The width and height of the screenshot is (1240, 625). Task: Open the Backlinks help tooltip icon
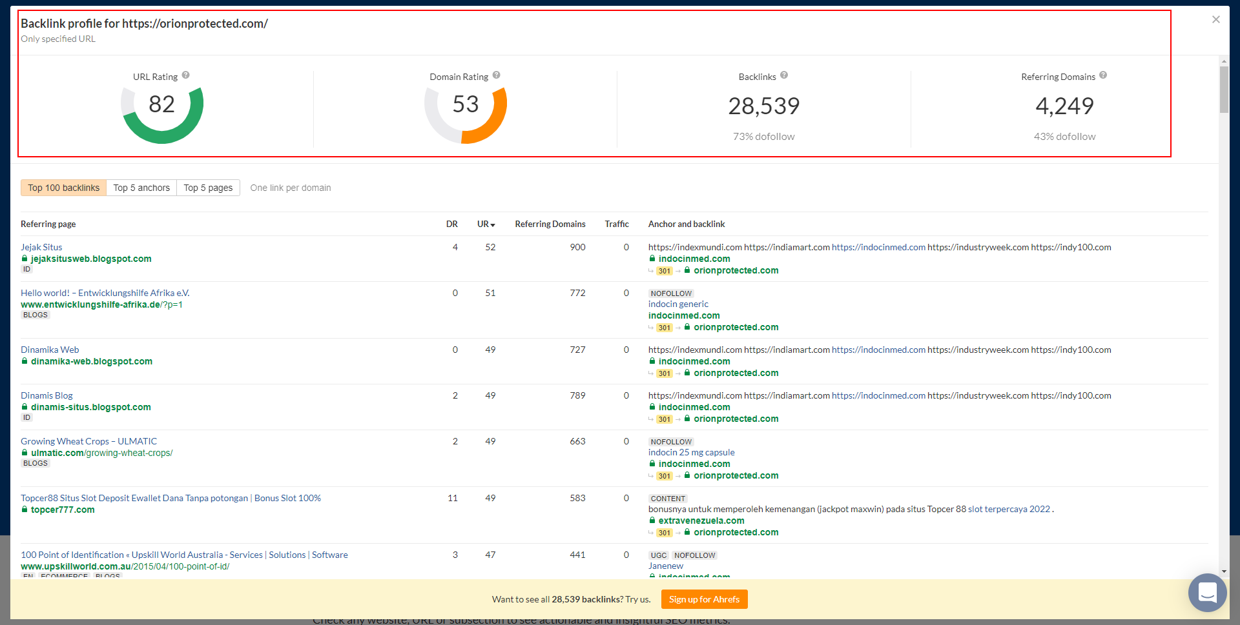tap(783, 75)
